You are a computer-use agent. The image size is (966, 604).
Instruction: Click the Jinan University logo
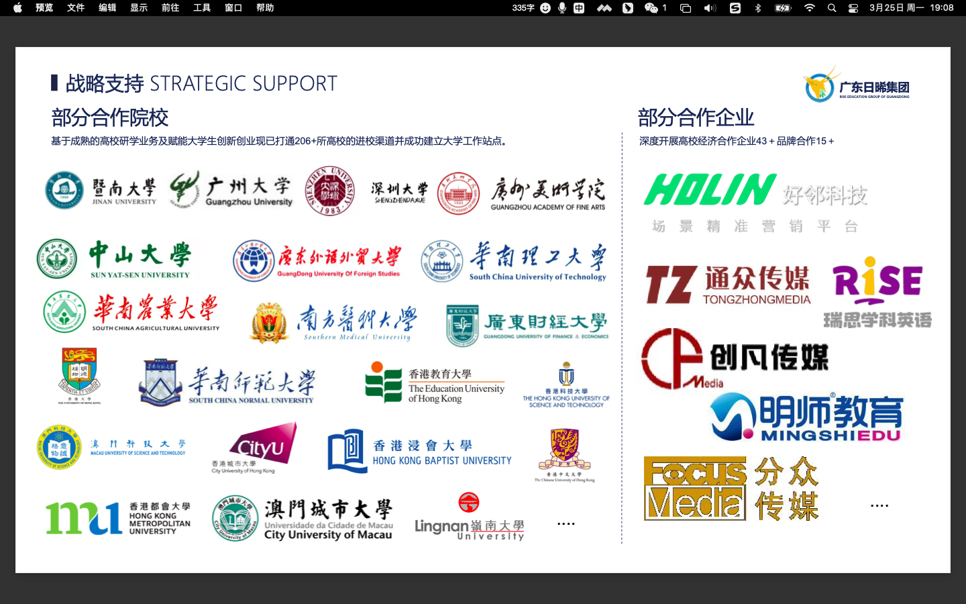[101, 191]
